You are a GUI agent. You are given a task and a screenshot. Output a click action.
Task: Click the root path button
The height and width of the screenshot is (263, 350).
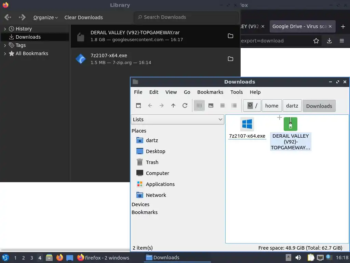pyautogui.click(x=252, y=105)
